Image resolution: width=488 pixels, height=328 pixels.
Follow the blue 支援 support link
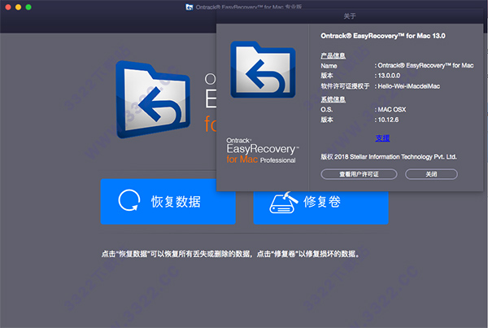[382, 138]
